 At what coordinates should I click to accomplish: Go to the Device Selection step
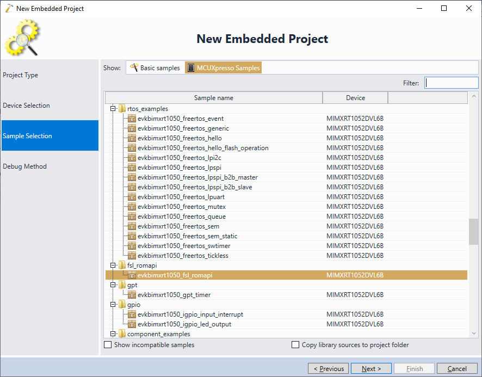pos(50,106)
